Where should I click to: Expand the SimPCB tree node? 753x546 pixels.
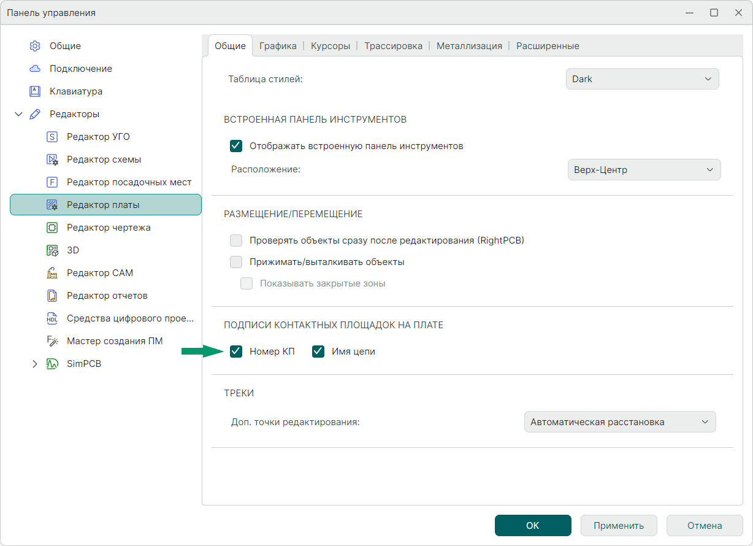[x=35, y=364]
